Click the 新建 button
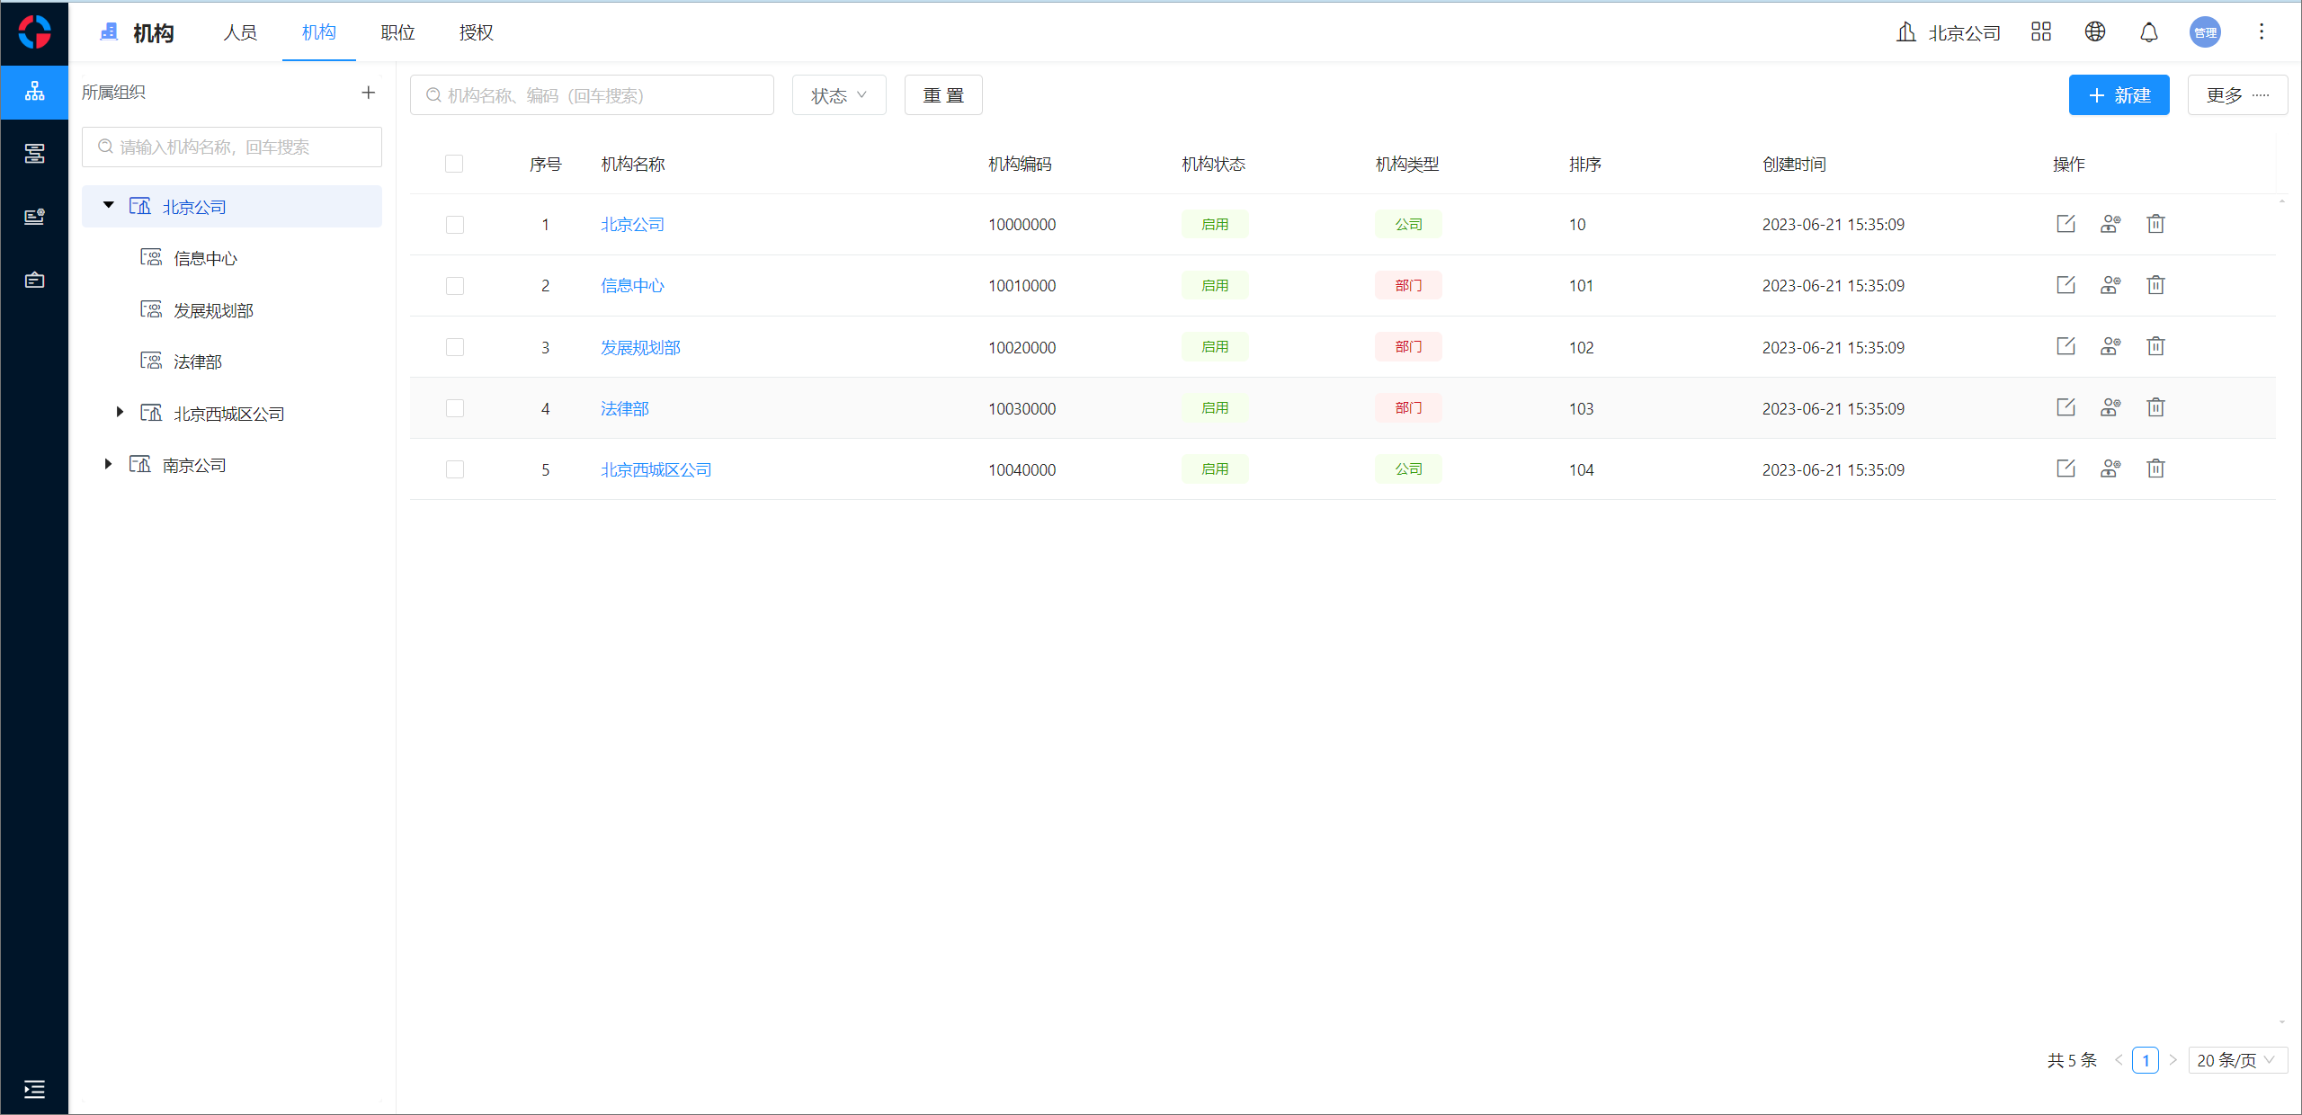Viewport: 2302px width, 1115px height. pos(2119,95)
